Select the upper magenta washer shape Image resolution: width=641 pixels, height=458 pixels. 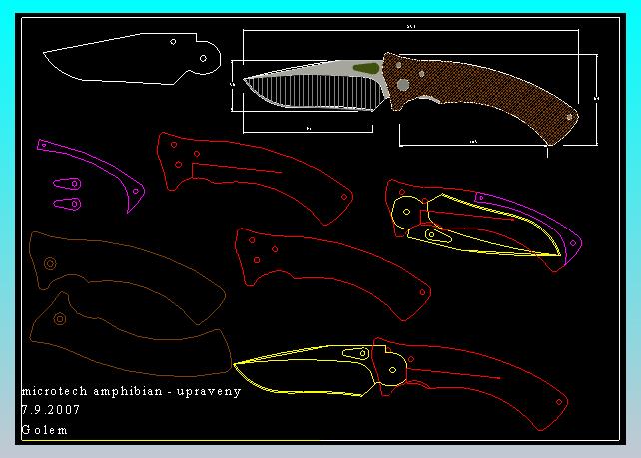point(67,184)
